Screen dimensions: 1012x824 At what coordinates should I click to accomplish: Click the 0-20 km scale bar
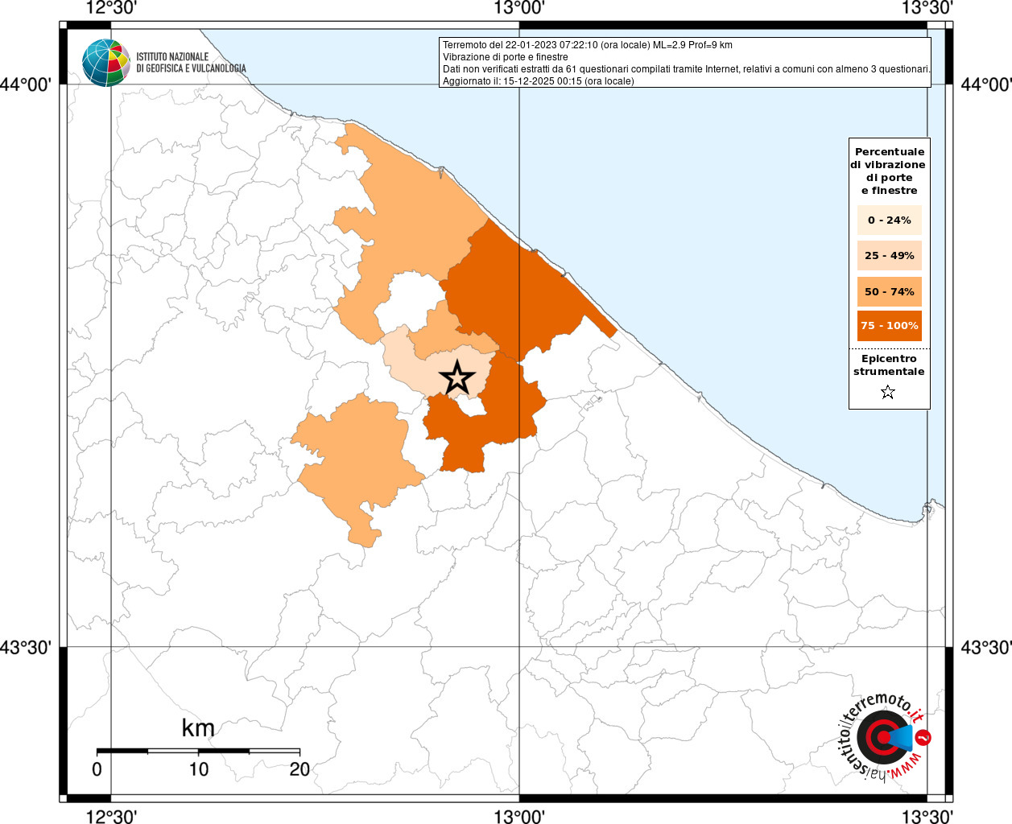pos(198,751)
